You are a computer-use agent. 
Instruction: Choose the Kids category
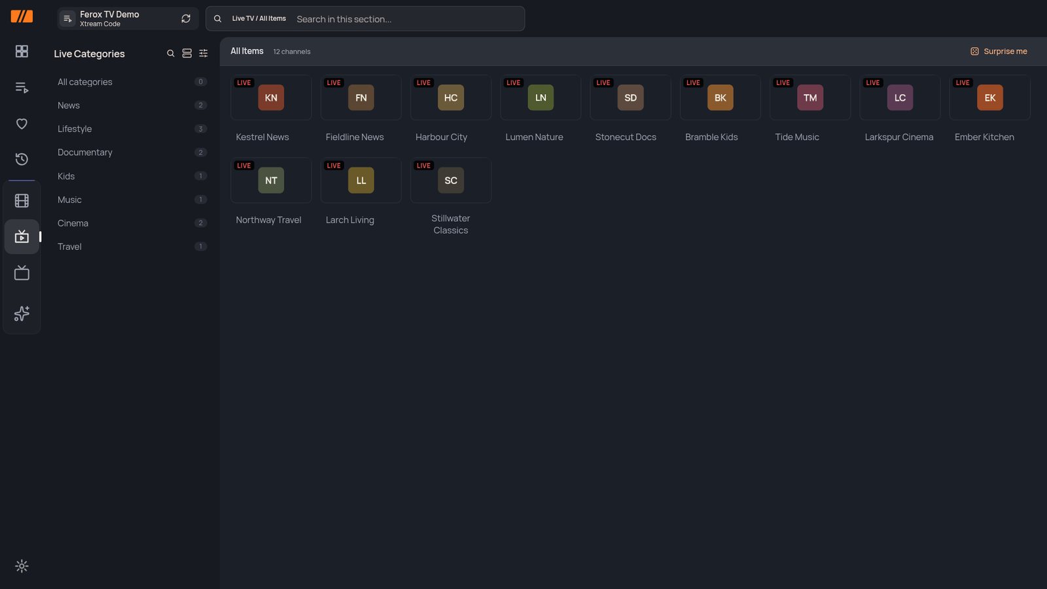(x=132, y=176)
